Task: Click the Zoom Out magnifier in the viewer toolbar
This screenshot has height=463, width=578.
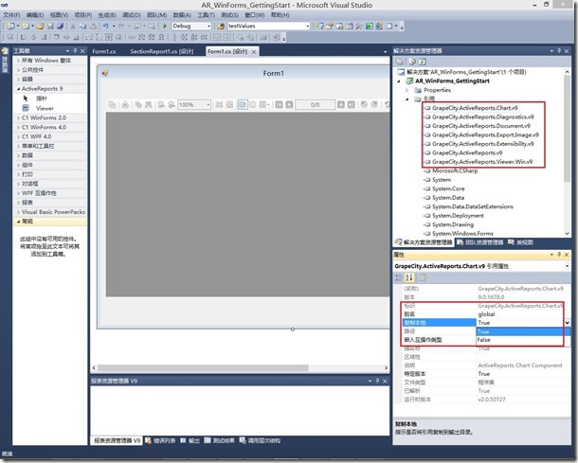Action: [161, 104]
